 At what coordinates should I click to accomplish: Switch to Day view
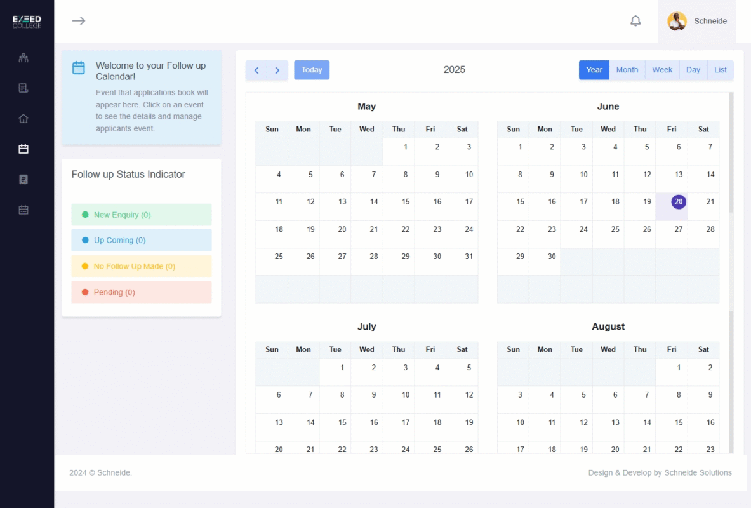coord(693,70)
